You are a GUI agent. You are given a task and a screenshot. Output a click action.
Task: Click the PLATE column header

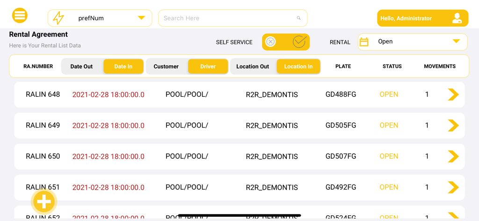tap(343, 66)
